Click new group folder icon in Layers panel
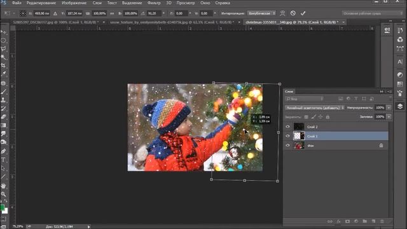The height and width of the screenshot is (229, 407). pyautogui.click(x=364, y=221)
